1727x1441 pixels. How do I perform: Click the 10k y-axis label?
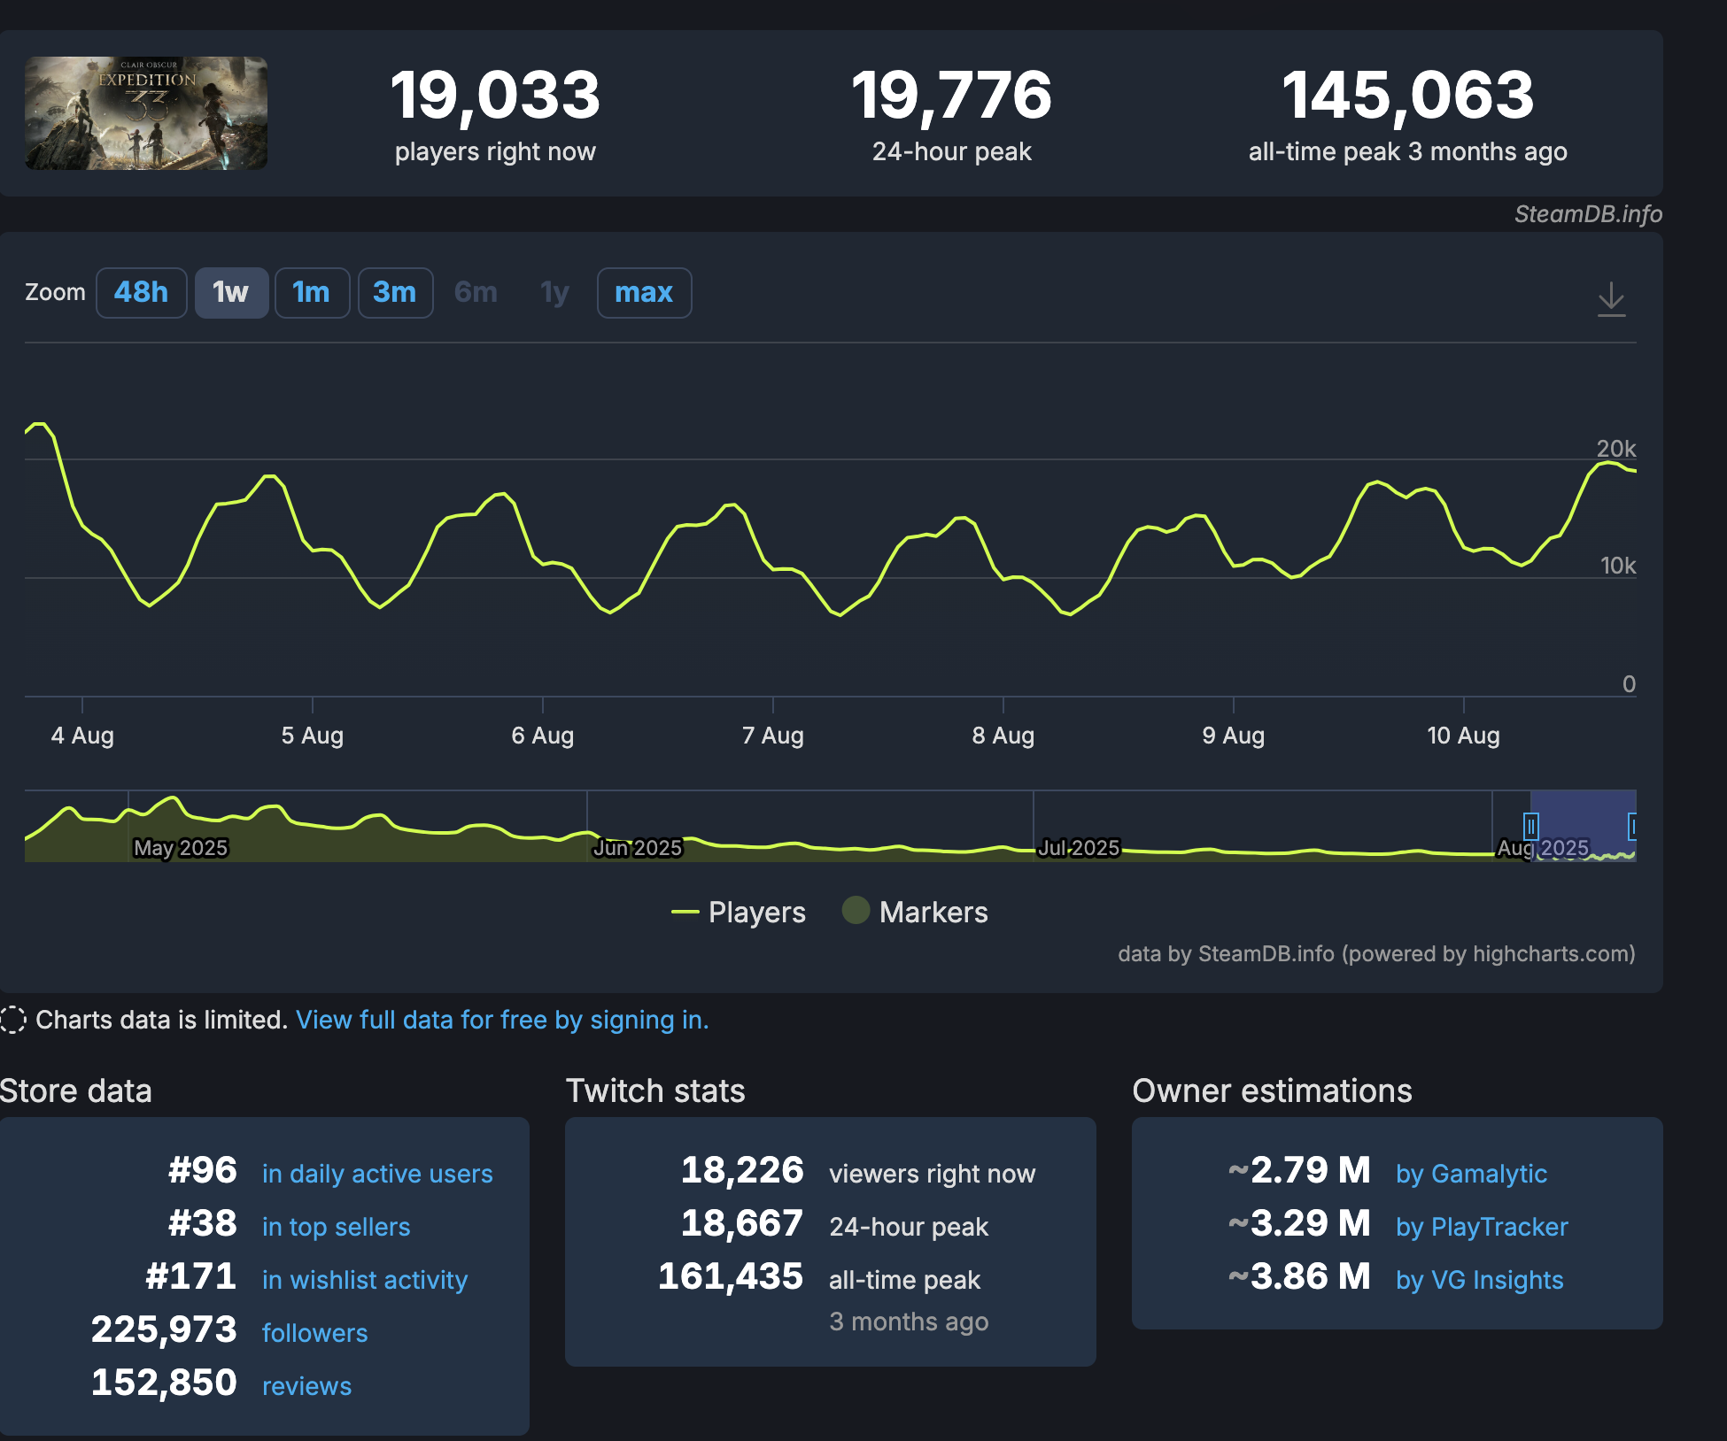click(x=1617, y=566)
